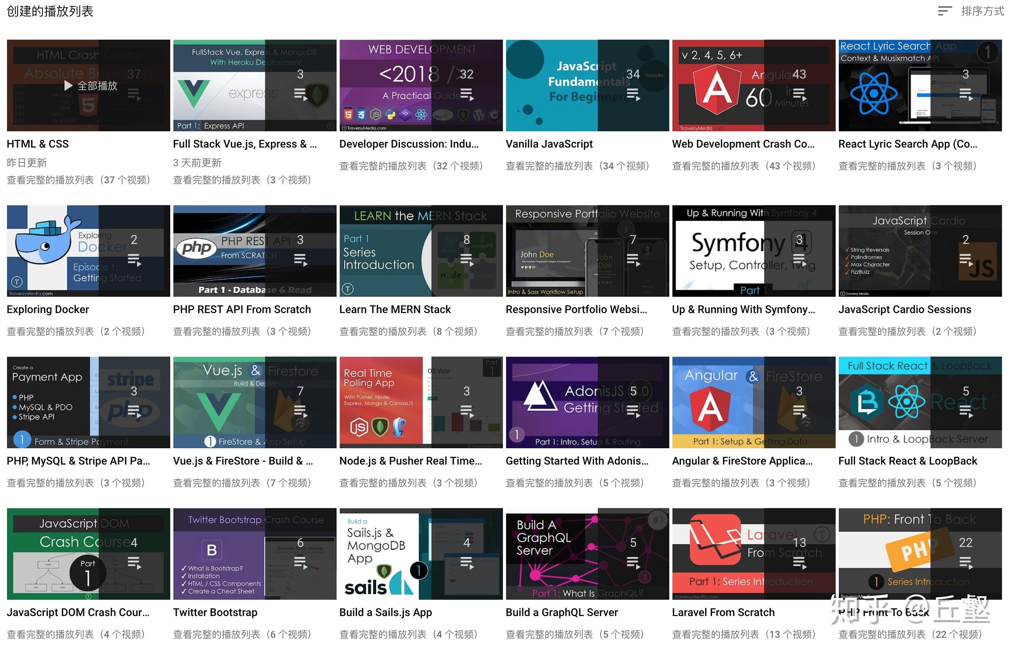The image size is (1016, 651).
Task: Click playlist icon on Twitter Bootstrap thumbnail
Action: [300, 563]
